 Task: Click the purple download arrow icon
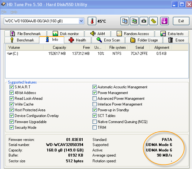[164, 21]
